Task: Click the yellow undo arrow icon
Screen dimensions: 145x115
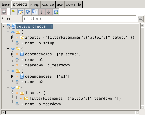Action: pos(14,12)
